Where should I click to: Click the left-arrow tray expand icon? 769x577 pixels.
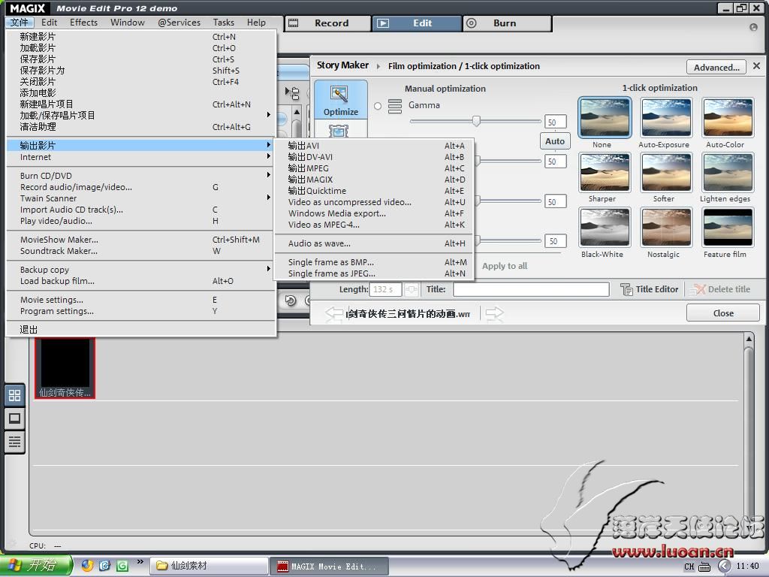pos(725,566)
